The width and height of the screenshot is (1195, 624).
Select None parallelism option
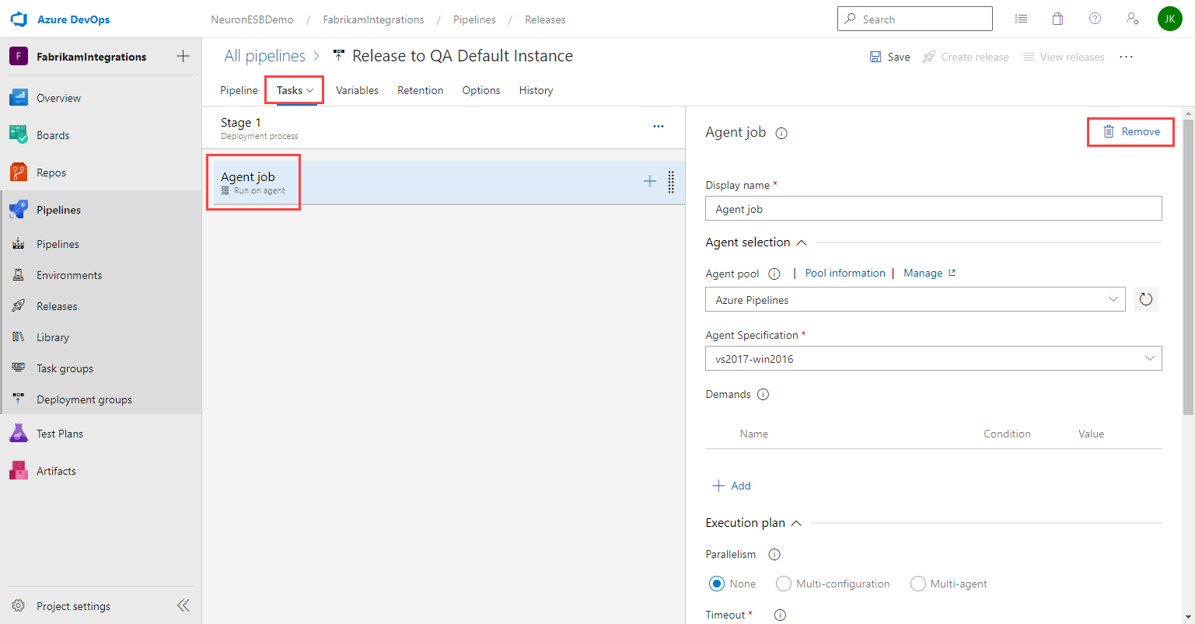(716, 584)
